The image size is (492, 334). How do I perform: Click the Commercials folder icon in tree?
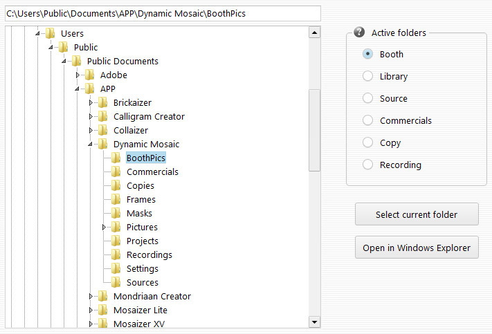pos(116,171)
